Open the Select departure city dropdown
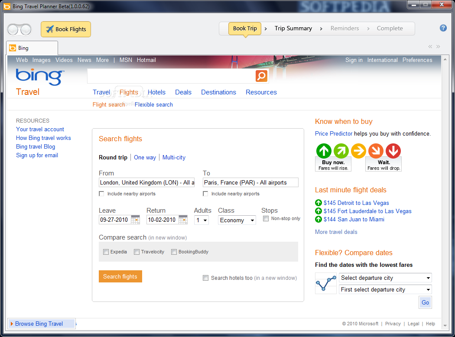 point(385,278)
